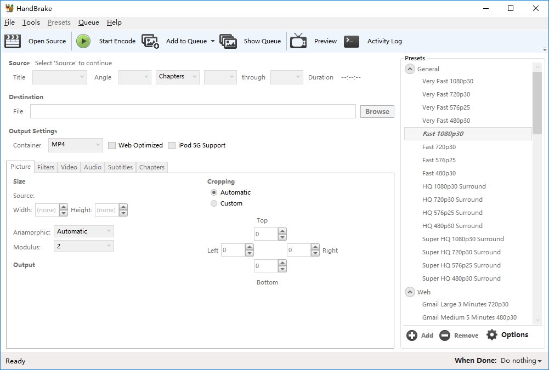Screen dimensions: 549x370
Task: Open the Modulus dropdown
Action: click(84, 247)
